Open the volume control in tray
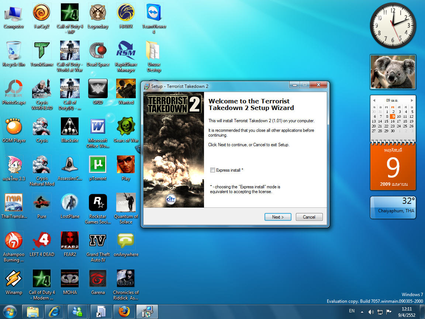The image size is (425, 319). (371, 312)
